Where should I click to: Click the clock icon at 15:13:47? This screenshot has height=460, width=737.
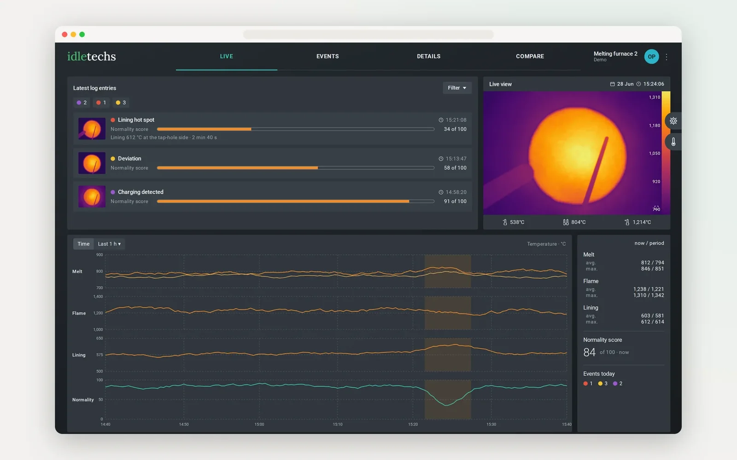coord(441,159)
